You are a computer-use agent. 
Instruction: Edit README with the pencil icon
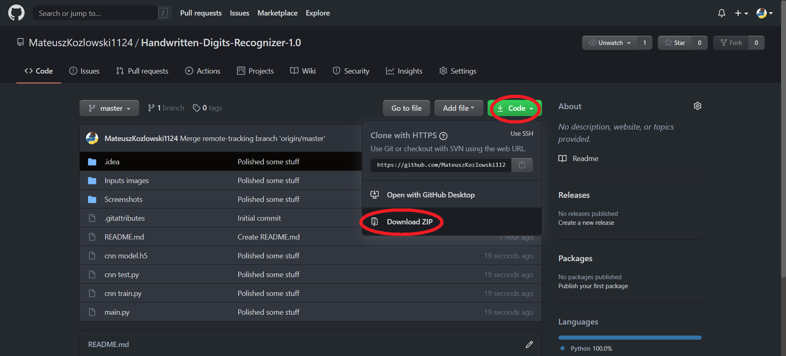click(529, 345)
